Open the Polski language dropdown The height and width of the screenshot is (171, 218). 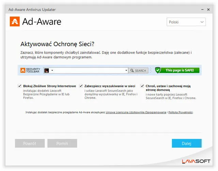click(186, 22)
